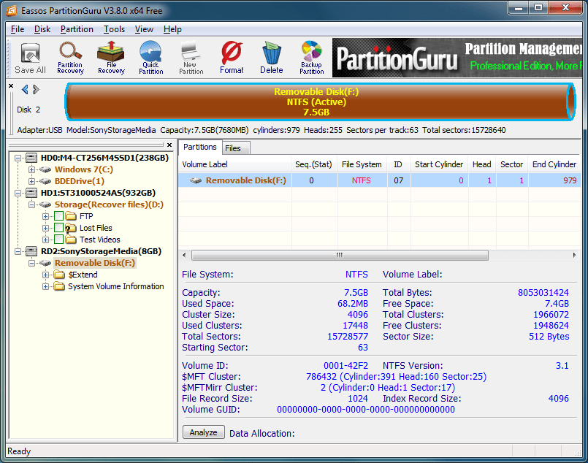Expand the Windows 7(C:) tree node

coord(32,169)
